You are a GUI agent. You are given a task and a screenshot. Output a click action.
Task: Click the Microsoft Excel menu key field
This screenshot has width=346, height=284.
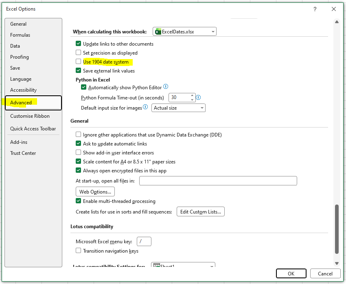[x=144, y=241]
